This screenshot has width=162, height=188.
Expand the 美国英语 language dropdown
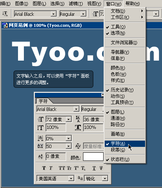pos(71,178)
